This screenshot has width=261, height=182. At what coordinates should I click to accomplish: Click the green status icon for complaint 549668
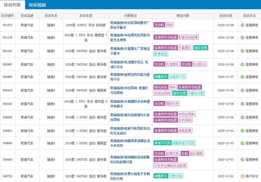pos(242,144)
